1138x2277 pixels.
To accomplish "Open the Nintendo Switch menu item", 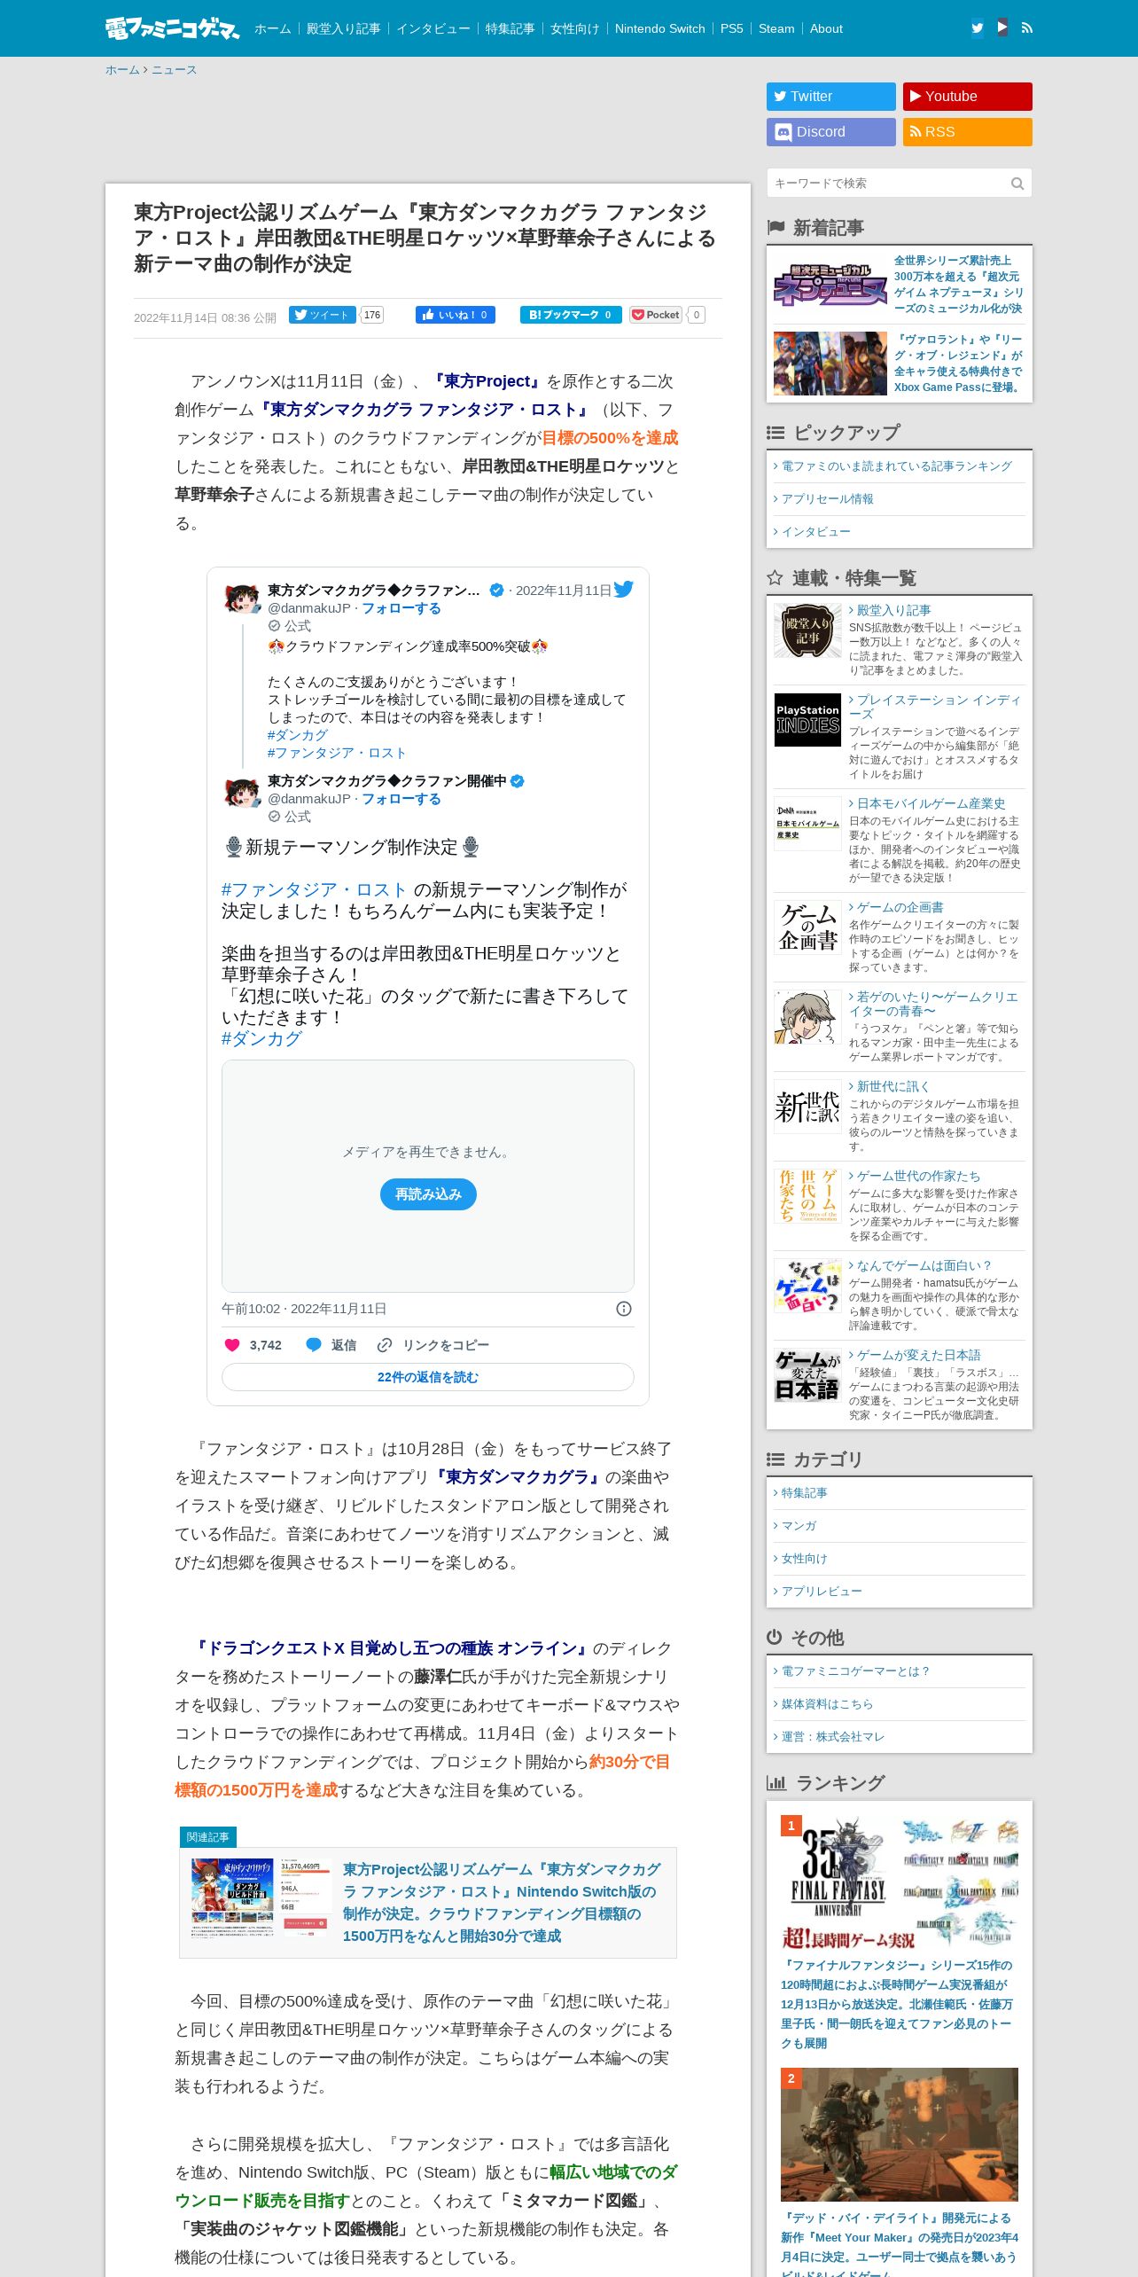I will point(659,28).
